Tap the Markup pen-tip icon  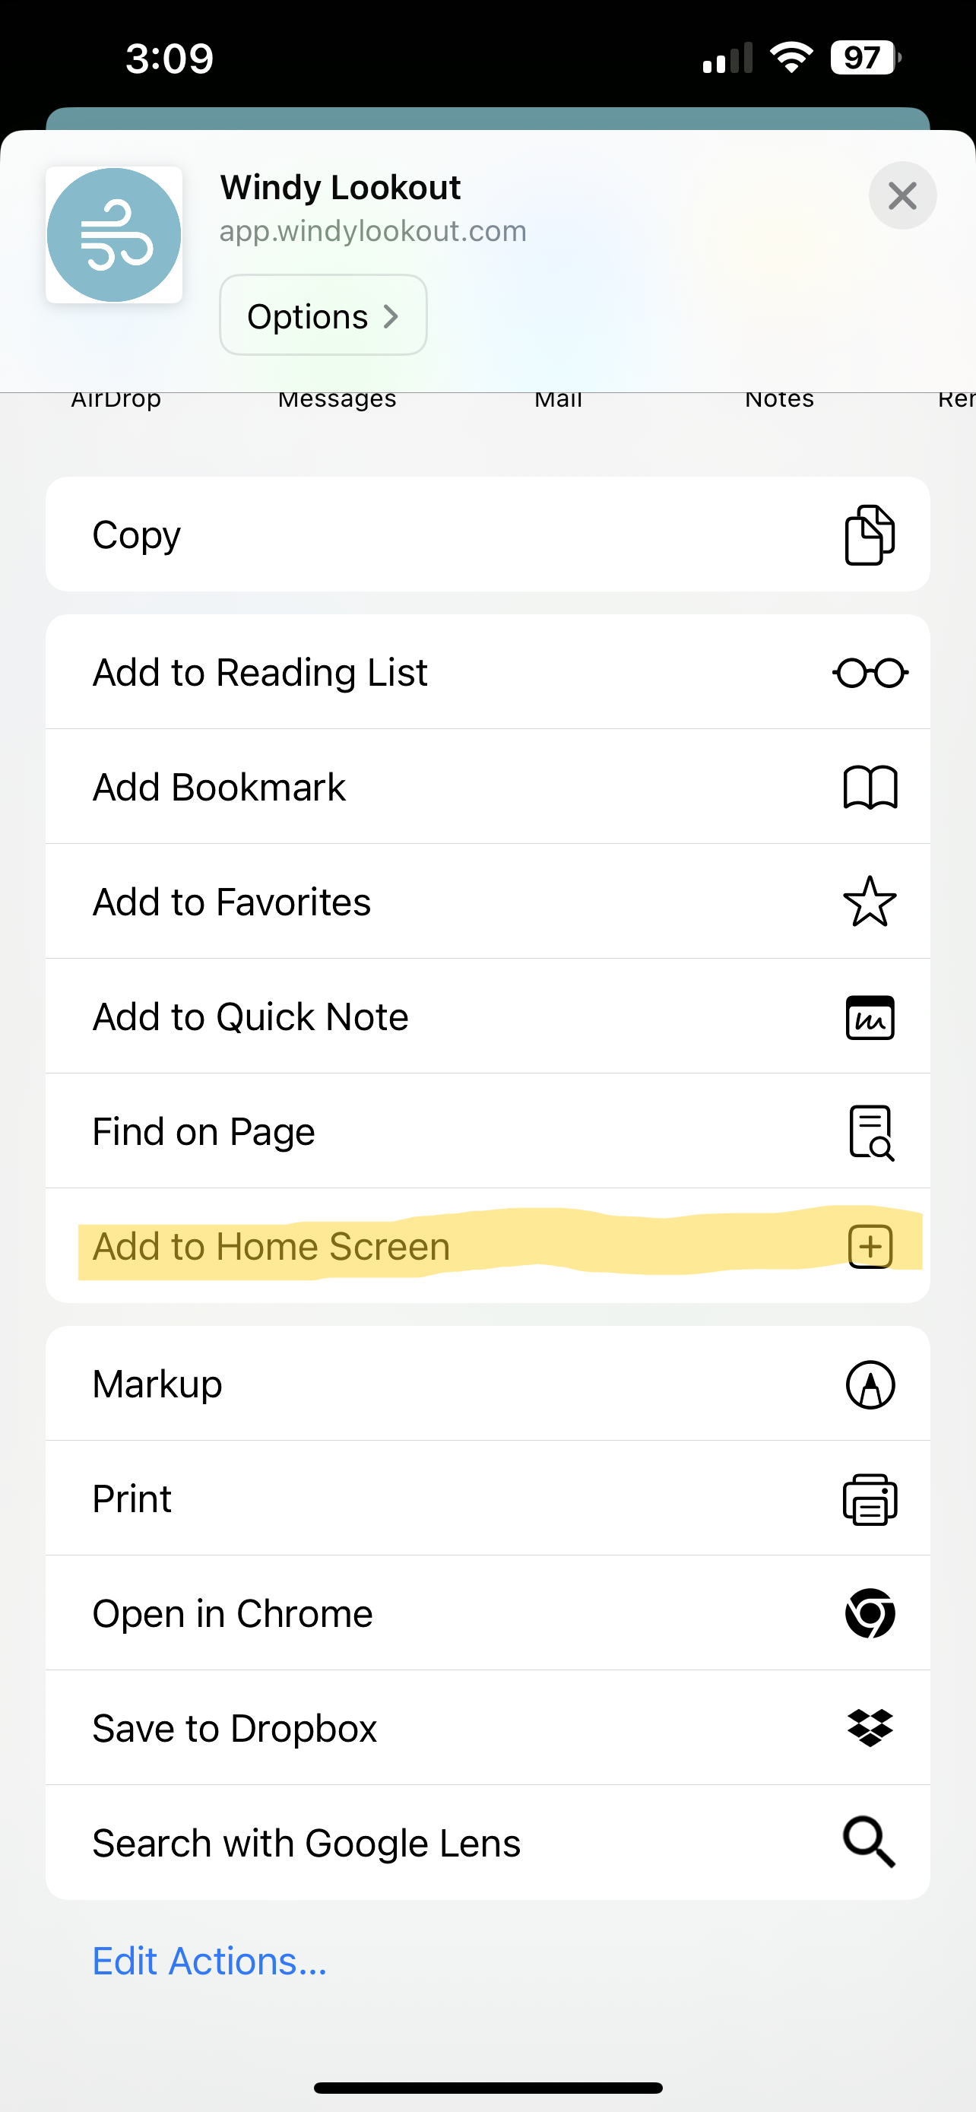coord(870,1384)
